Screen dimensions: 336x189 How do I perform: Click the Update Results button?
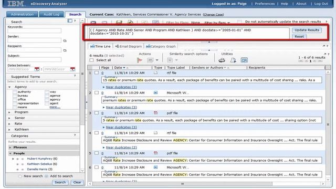(307, 30)
